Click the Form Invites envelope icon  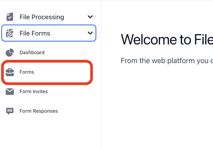pyautogui.click(x=10, y=92)
